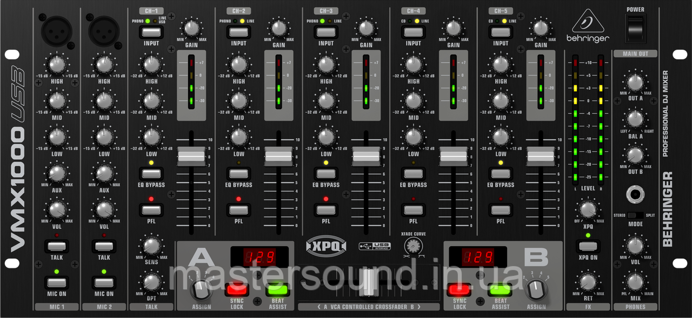Screen dimensions: 692x318
Task: Click the TALK section DPT knob
Action: (x=151, y=282)
